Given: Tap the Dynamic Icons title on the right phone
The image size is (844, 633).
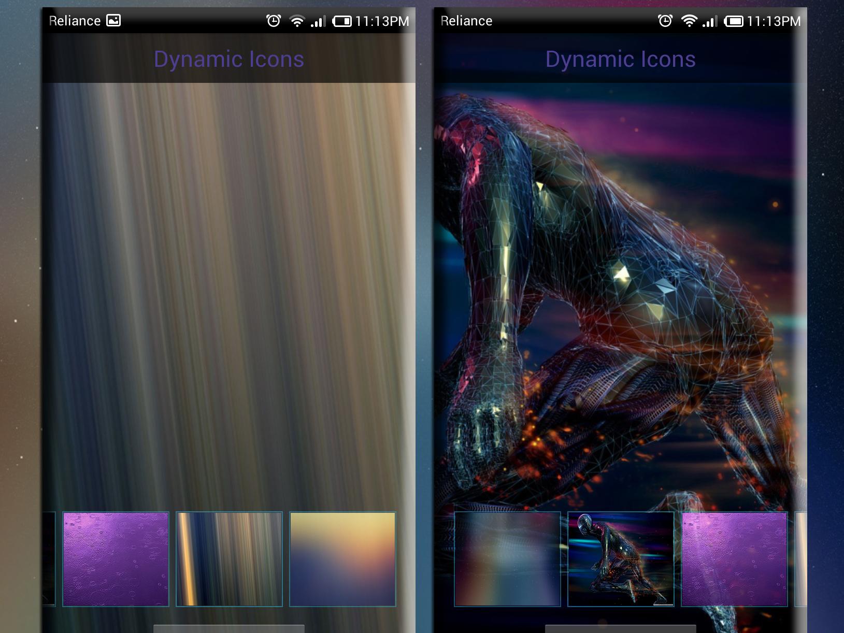Looking at the screenshot, I should pyautogui.click(x=621, y=59).
